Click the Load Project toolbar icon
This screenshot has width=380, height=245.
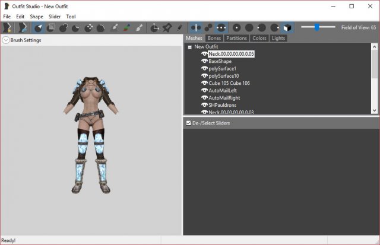23,27
